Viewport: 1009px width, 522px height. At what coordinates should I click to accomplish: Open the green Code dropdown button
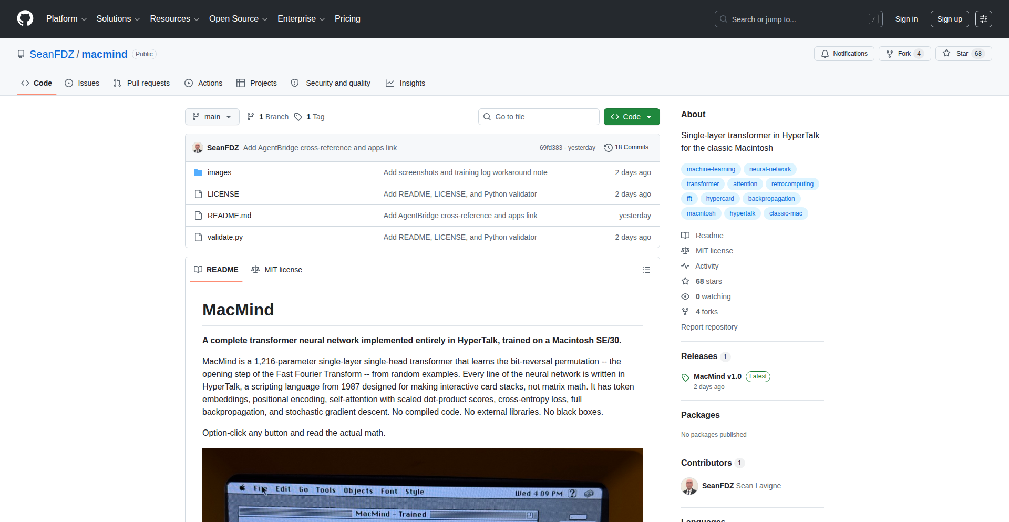point(631,117)
